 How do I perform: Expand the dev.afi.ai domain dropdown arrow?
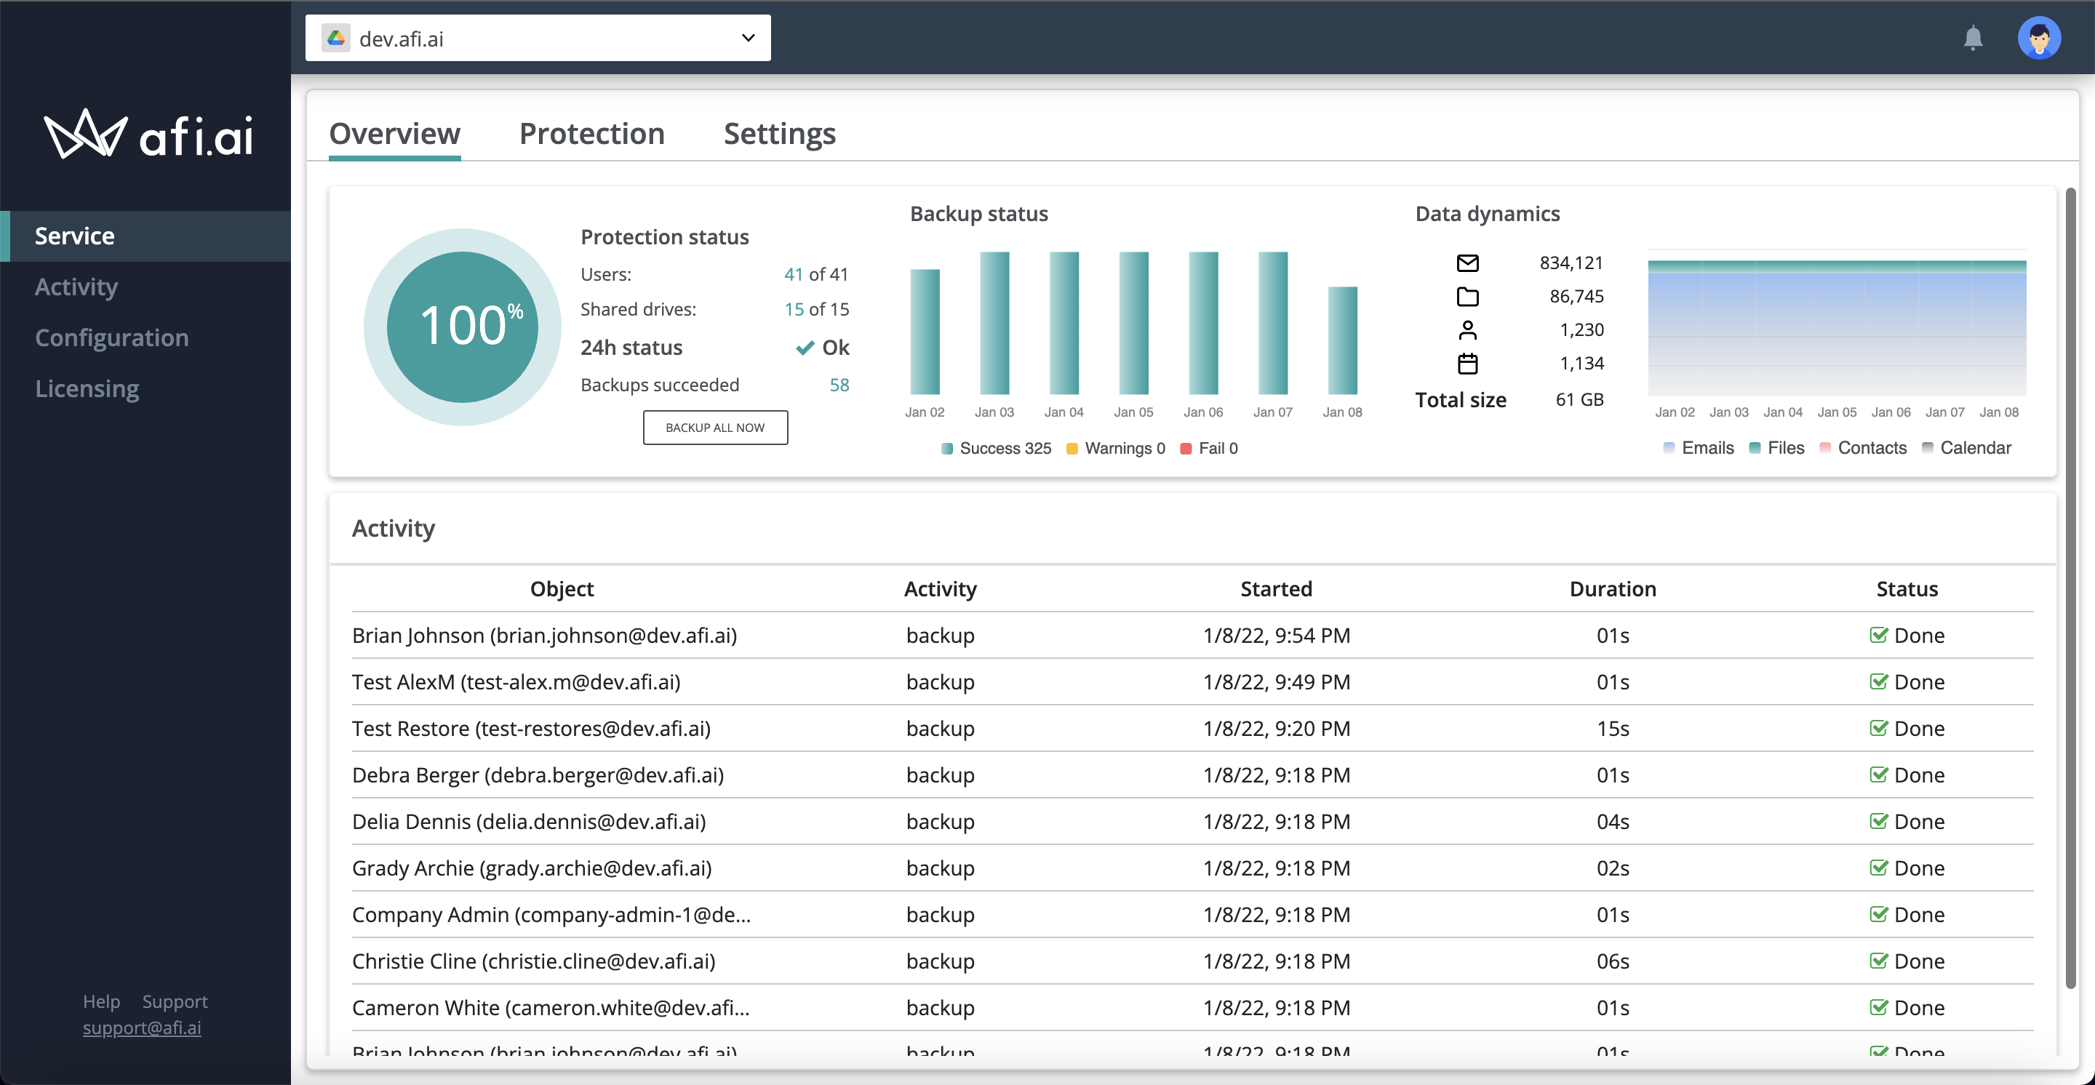coord(749,37)
